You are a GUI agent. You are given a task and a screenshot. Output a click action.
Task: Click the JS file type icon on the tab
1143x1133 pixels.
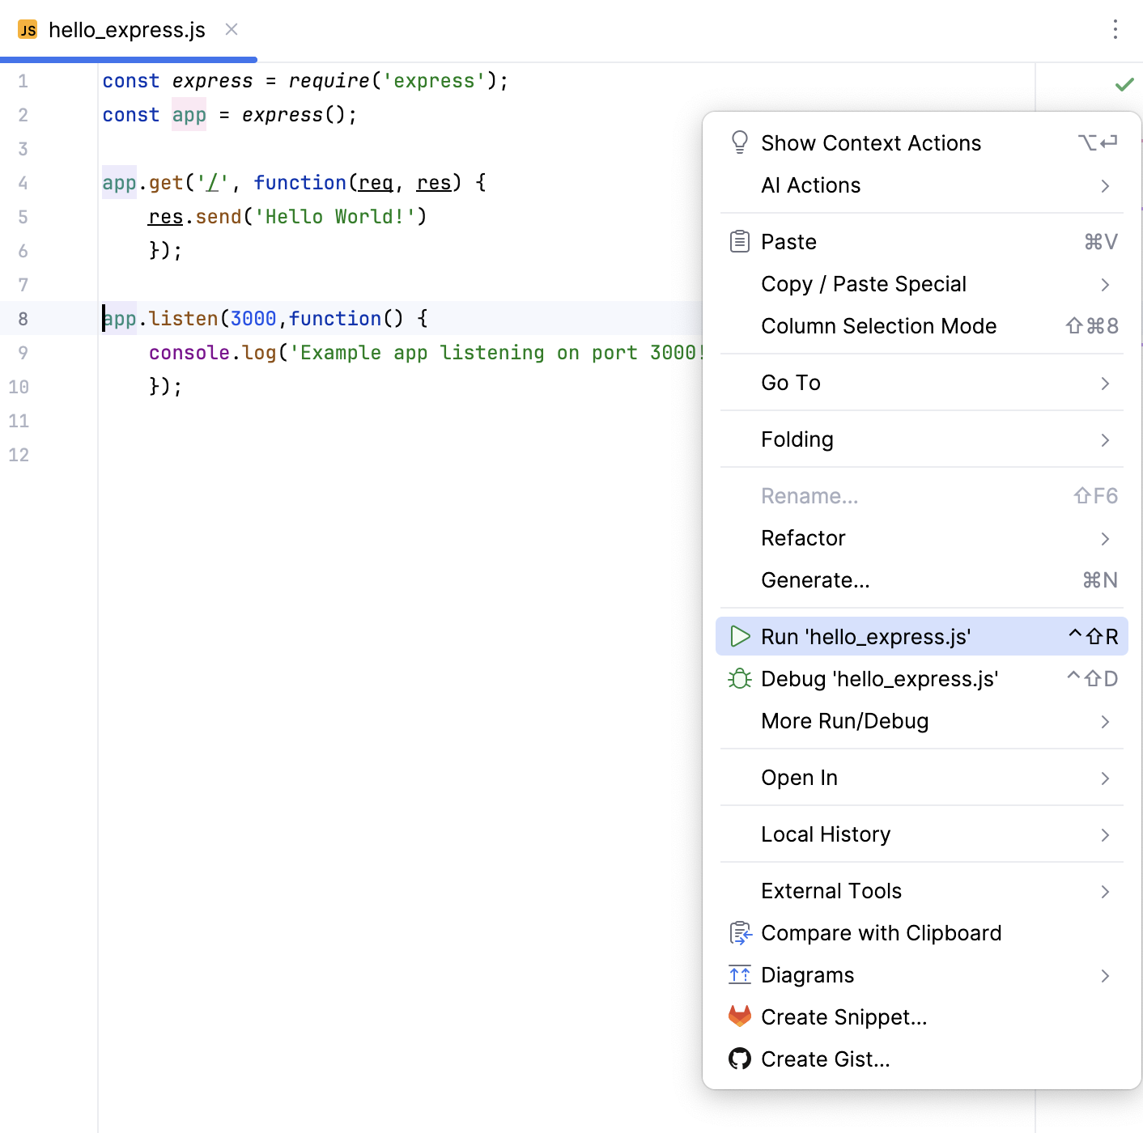pyautogui.click(x=29, y=29)
